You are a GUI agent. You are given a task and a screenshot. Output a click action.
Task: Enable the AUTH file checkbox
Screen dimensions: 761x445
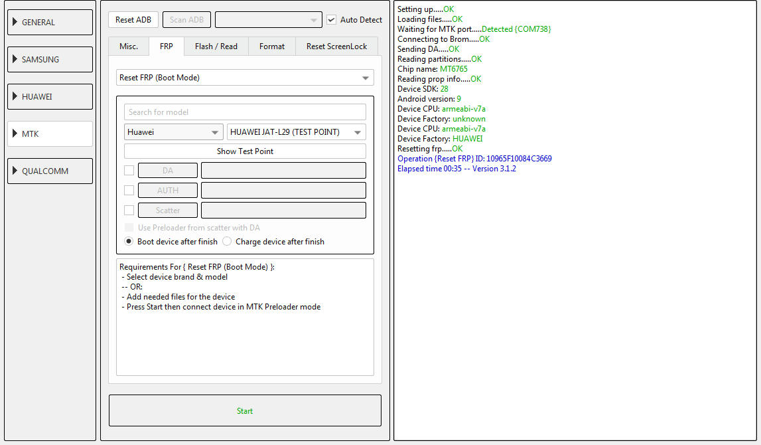129,191
